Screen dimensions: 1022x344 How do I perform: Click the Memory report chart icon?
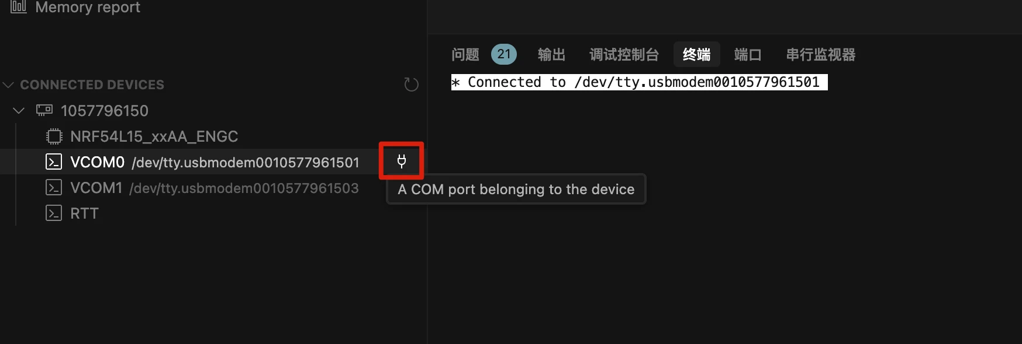pos(19,6)
